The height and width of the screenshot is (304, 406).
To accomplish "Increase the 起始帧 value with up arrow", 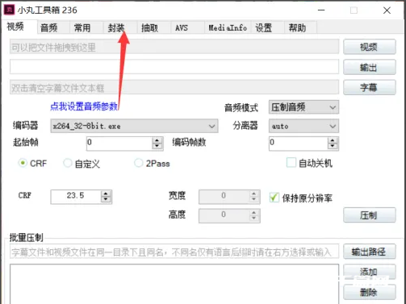I will [x=157, y=140].
